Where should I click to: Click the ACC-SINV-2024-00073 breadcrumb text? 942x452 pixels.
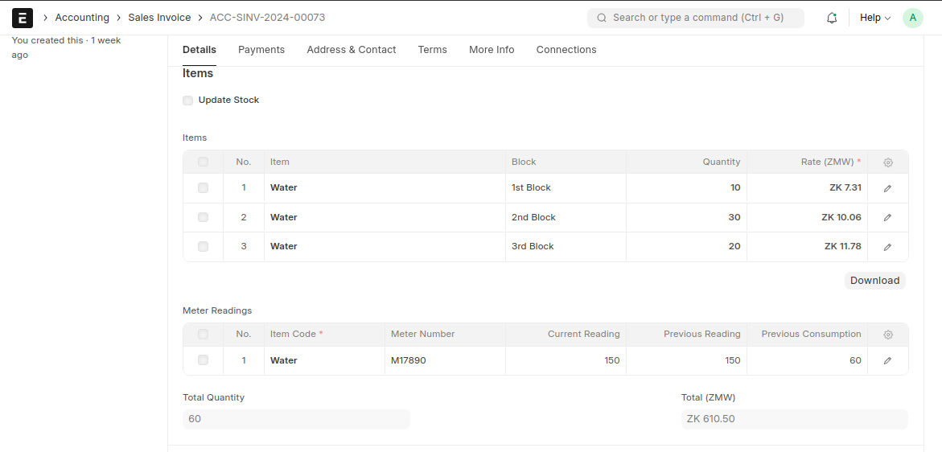[267, 18]
